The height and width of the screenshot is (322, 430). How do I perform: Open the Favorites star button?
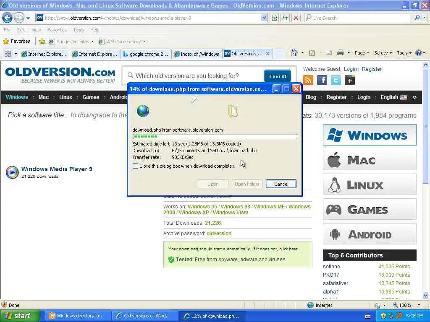pos(16,42)
